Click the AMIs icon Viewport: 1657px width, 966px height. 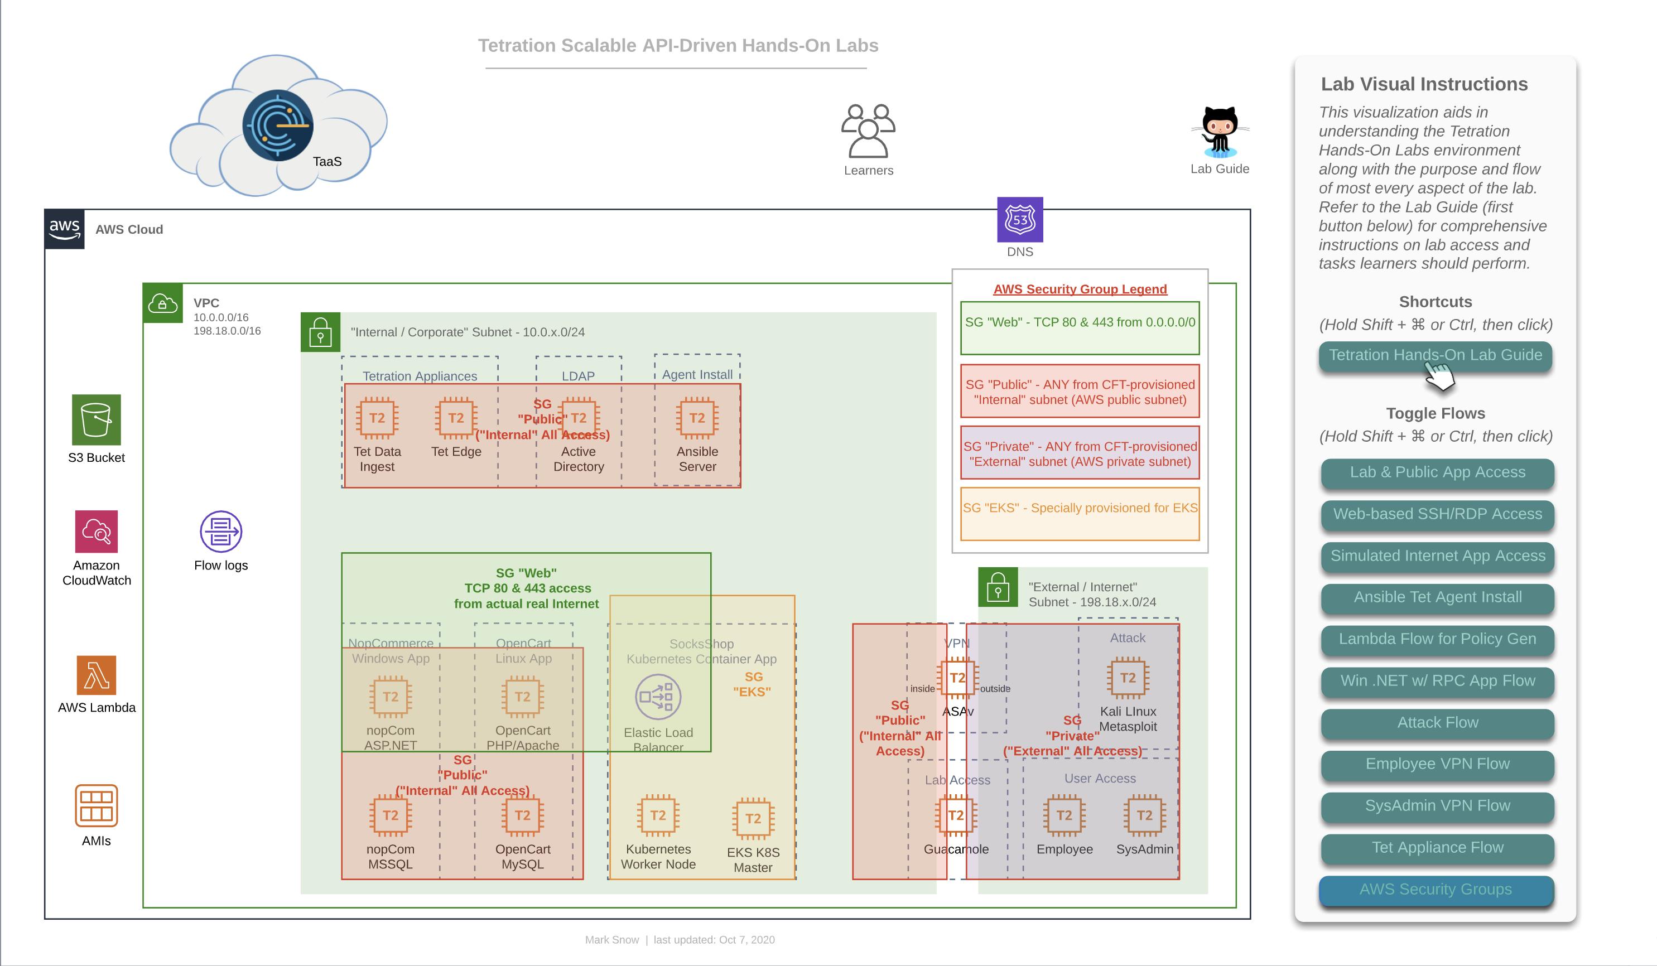pos(96,805)
